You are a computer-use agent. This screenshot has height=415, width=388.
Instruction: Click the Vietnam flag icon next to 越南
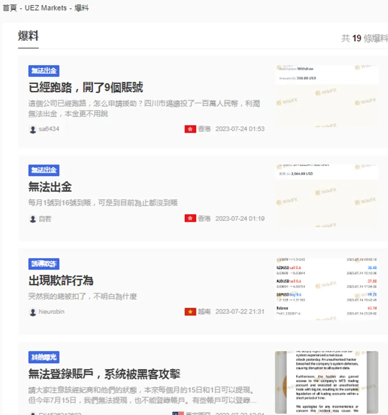coord(190,311)
